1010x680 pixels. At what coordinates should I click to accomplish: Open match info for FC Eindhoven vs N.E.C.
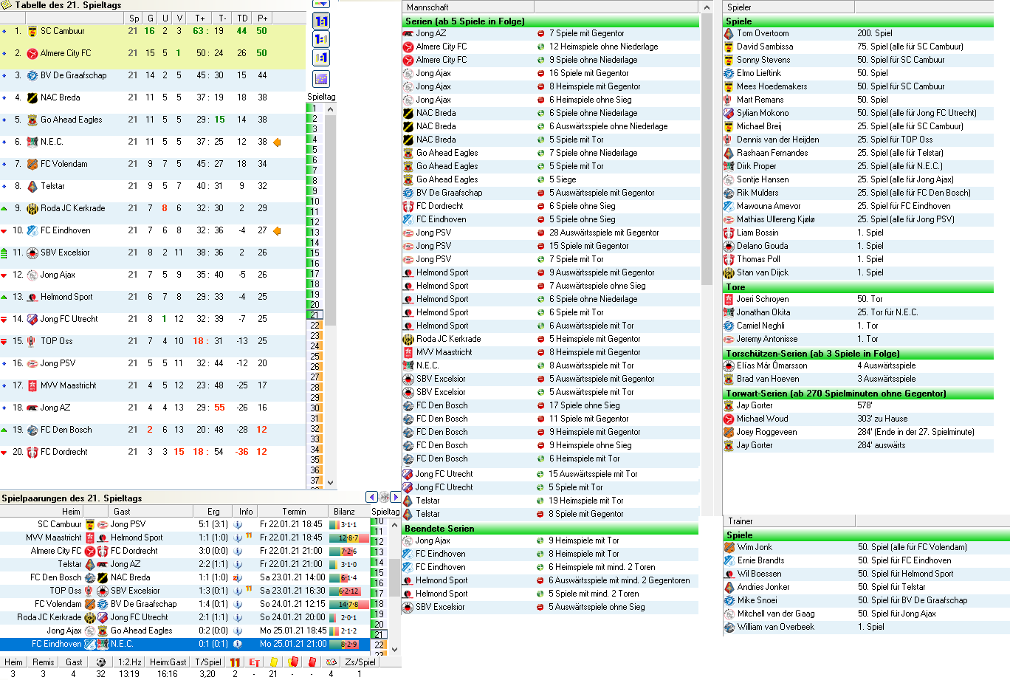[x=238, y=644]
